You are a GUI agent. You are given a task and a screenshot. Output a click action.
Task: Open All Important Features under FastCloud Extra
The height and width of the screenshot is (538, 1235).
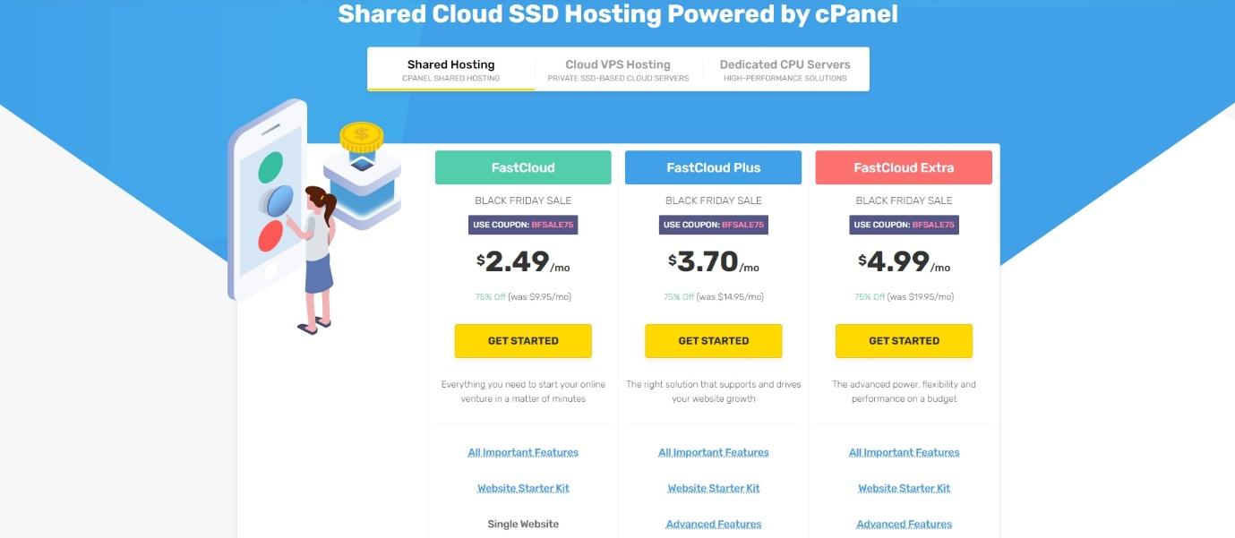[904, 453]
